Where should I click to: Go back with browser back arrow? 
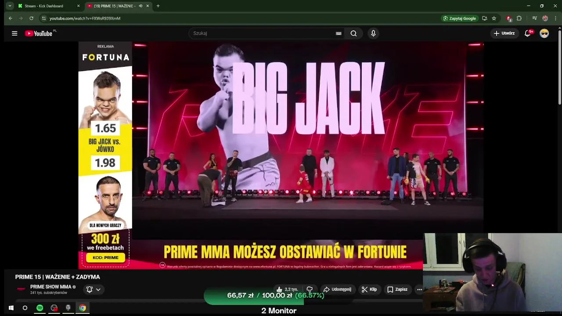point(11,18)
